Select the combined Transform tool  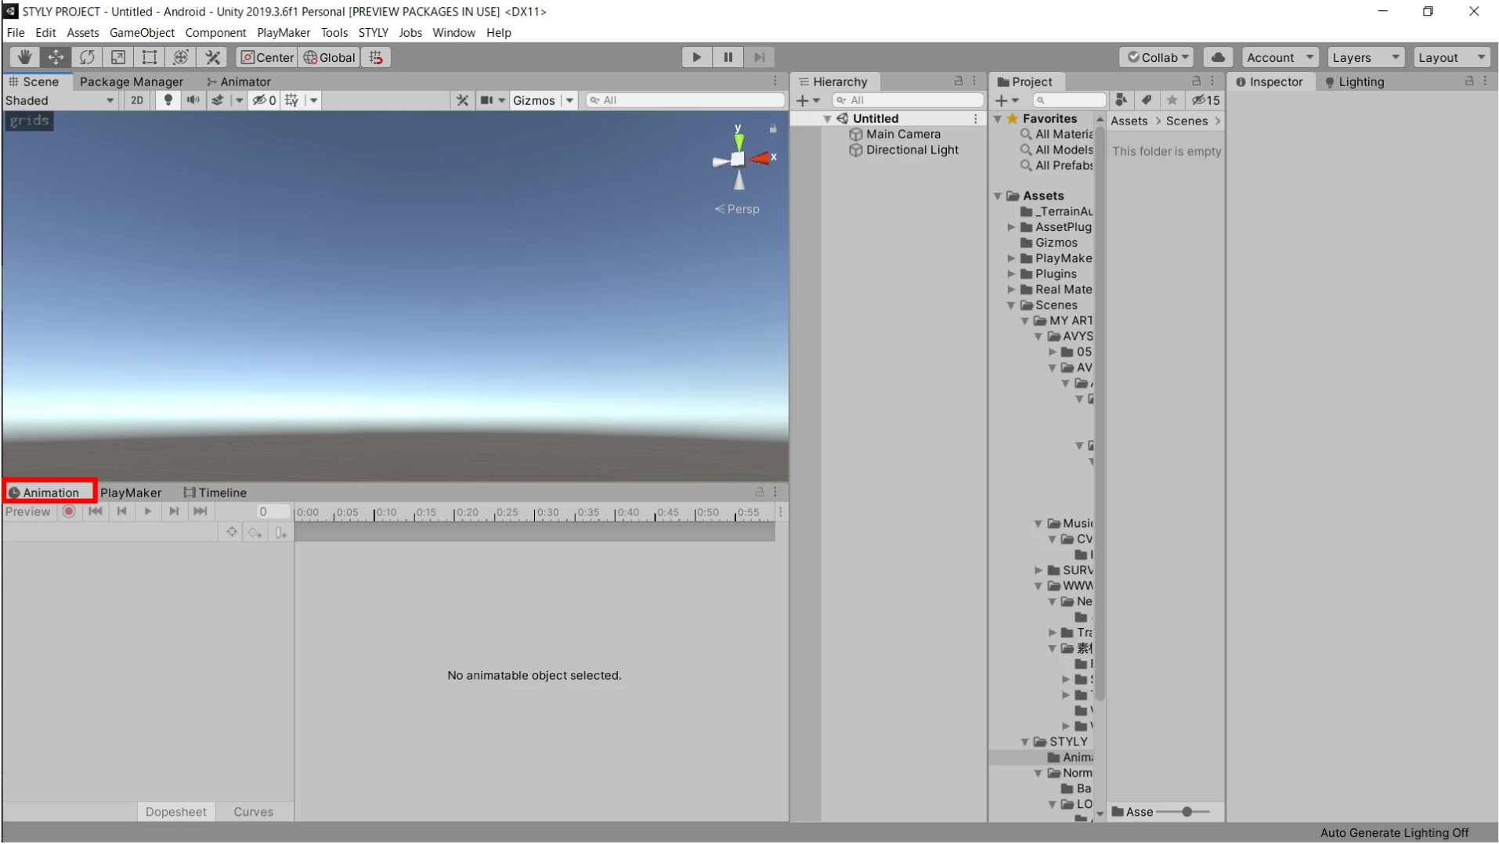(x=181, y=57)
